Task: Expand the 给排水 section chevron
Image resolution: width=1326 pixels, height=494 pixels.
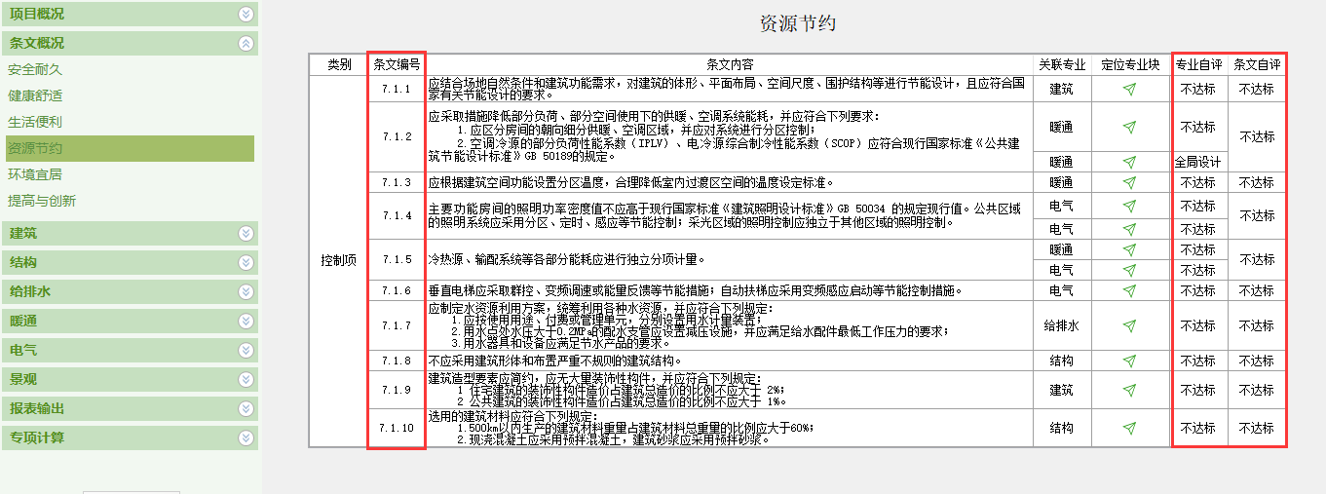Action: [246, 291]
